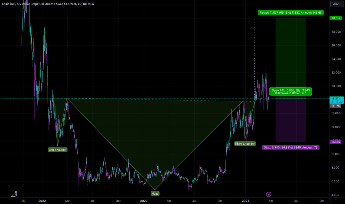Click the Chainlink / US Dollar chart title
The image size is (345, 204).
coord(48,4)
